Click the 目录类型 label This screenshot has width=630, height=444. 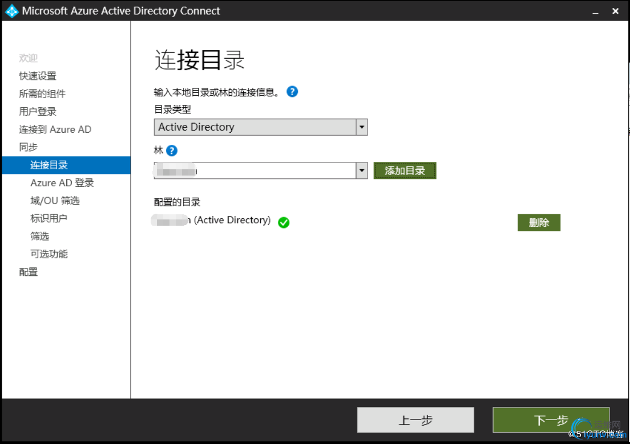(173, 109)
